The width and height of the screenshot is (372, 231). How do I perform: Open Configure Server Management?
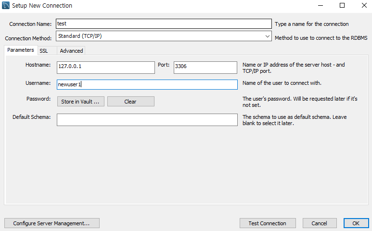pos(51,223)
